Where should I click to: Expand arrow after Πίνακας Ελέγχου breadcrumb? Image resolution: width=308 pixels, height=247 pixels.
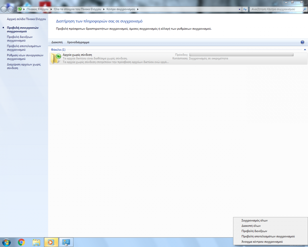pyautogui.click(x=51, y=9)
